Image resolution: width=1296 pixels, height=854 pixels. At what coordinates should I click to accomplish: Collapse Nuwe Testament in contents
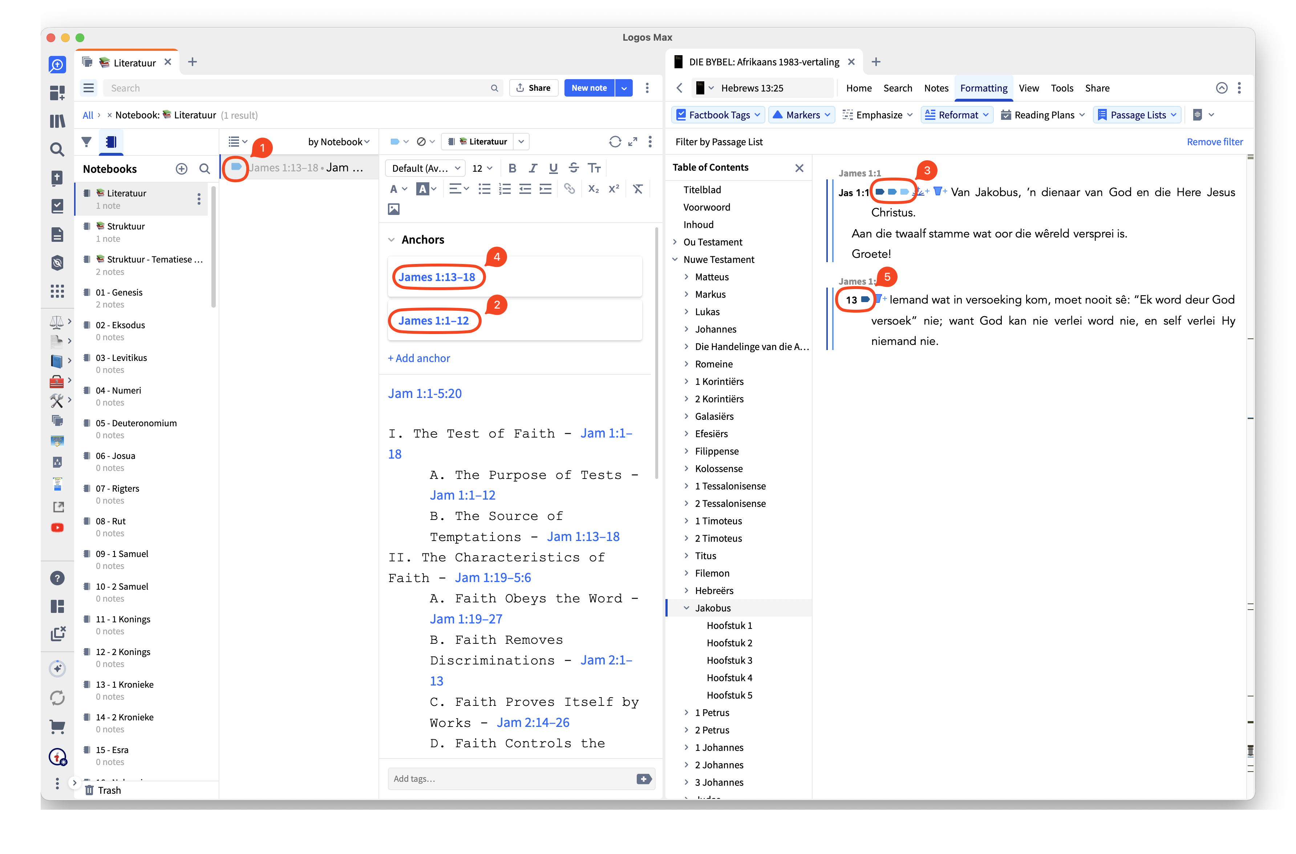point(675,259)
